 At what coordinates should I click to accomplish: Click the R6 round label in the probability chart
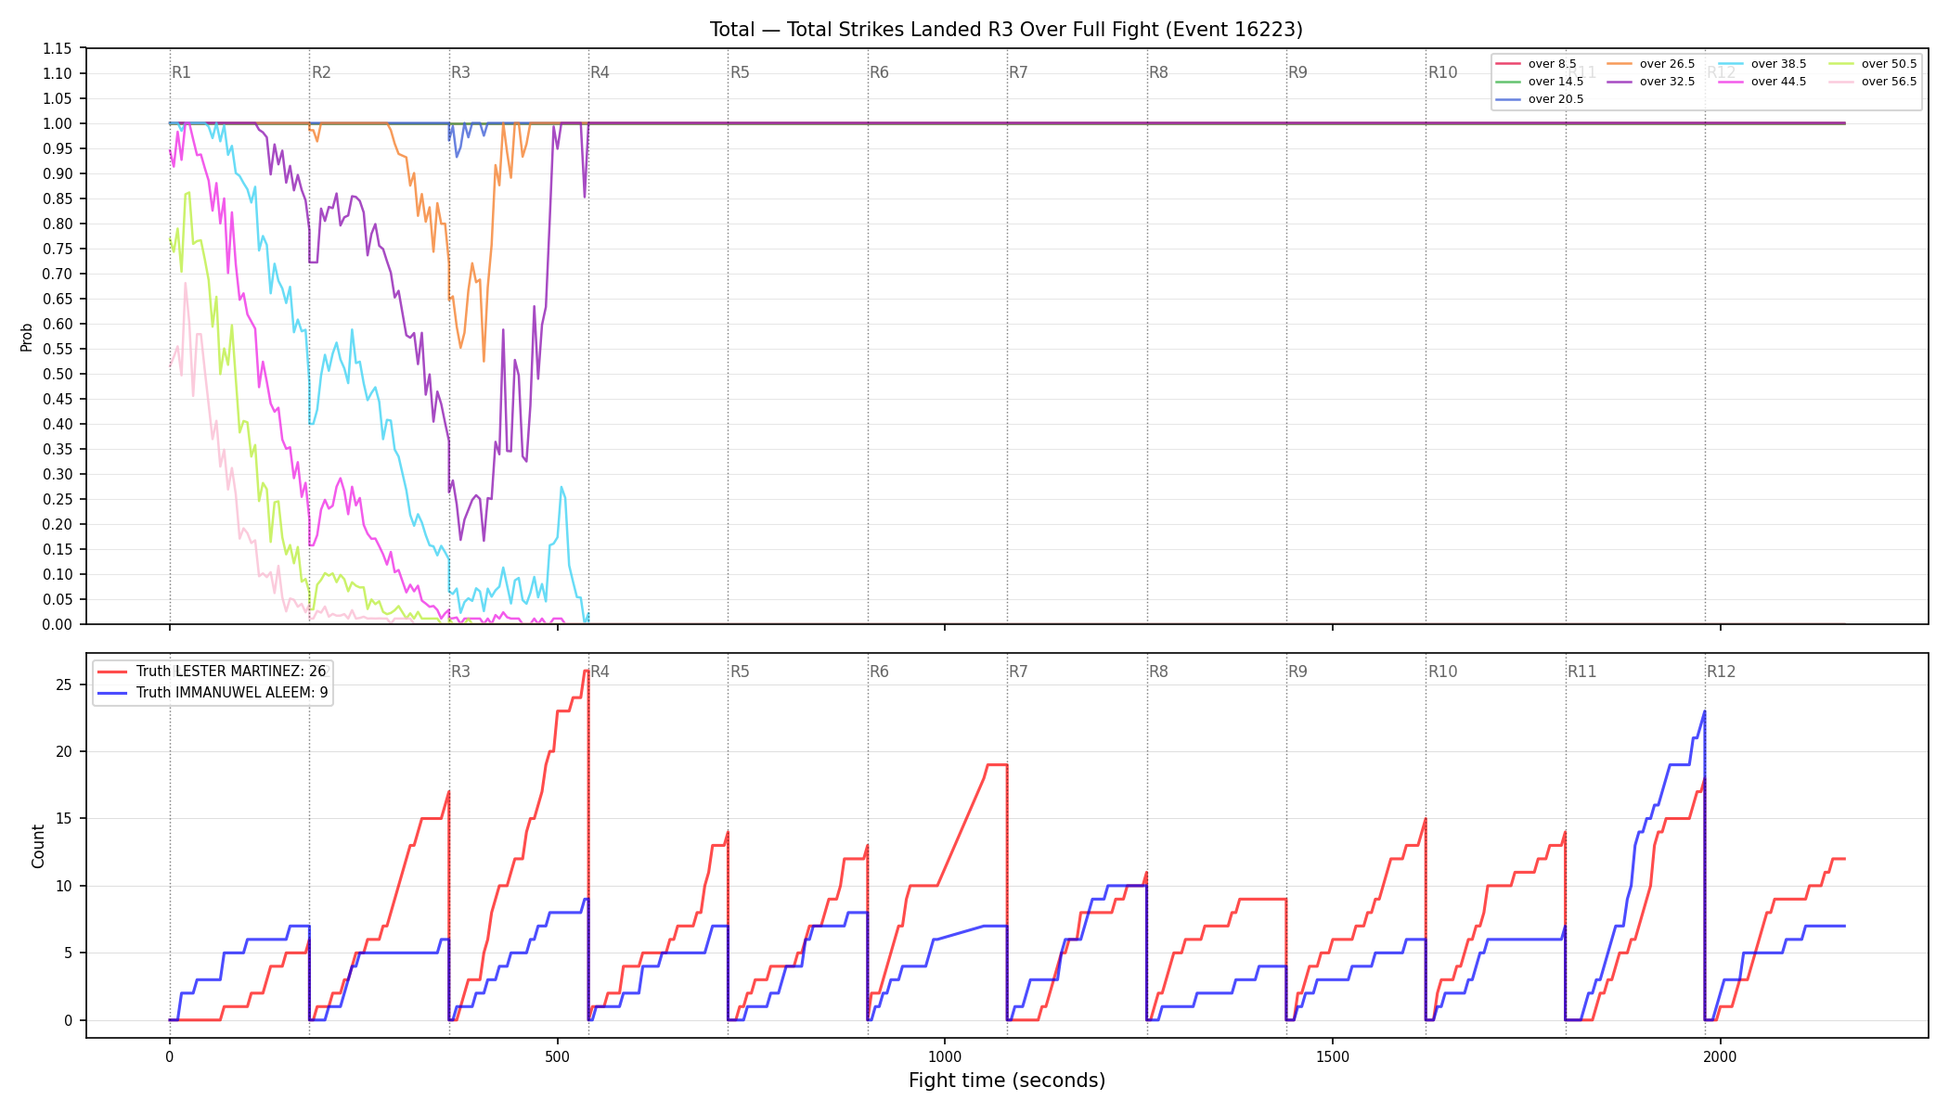(879, 72)
